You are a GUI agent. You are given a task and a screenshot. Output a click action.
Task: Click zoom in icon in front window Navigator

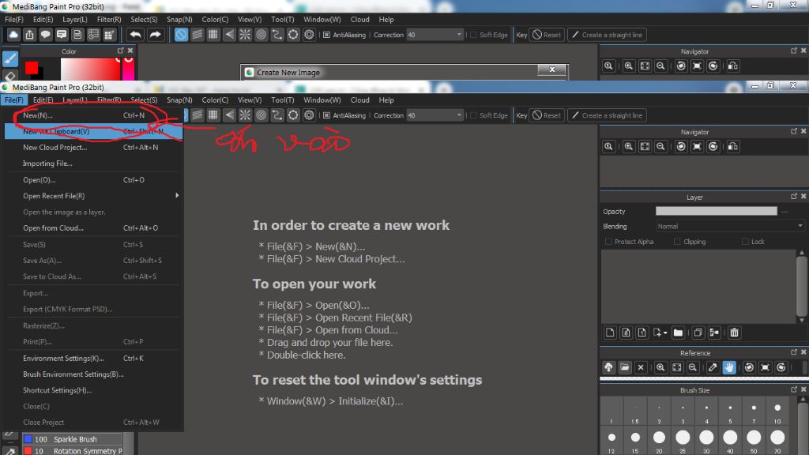[x=628, y=146]
